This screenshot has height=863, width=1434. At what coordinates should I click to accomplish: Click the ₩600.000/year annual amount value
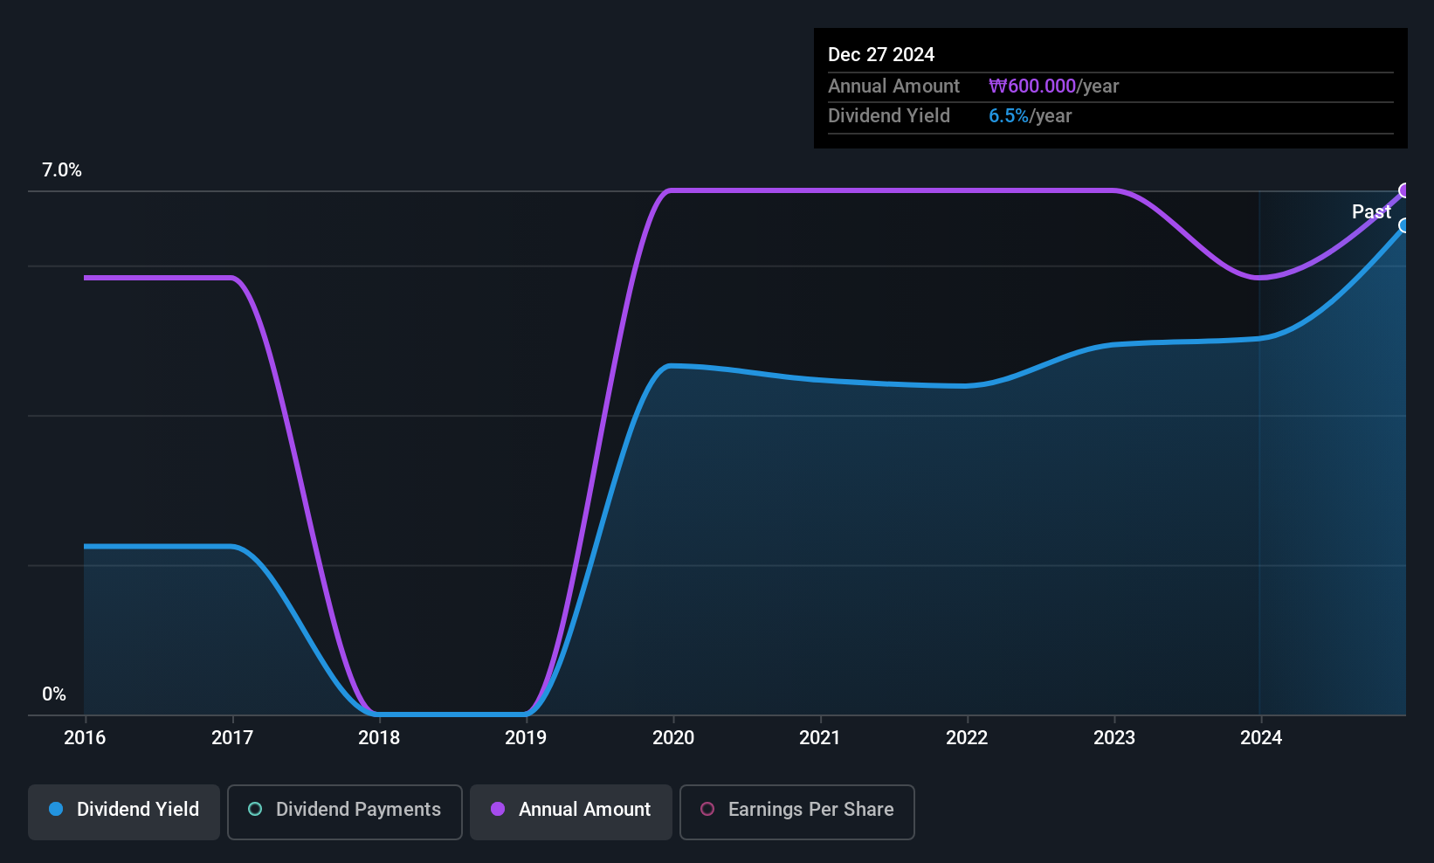pos(1053,86)
